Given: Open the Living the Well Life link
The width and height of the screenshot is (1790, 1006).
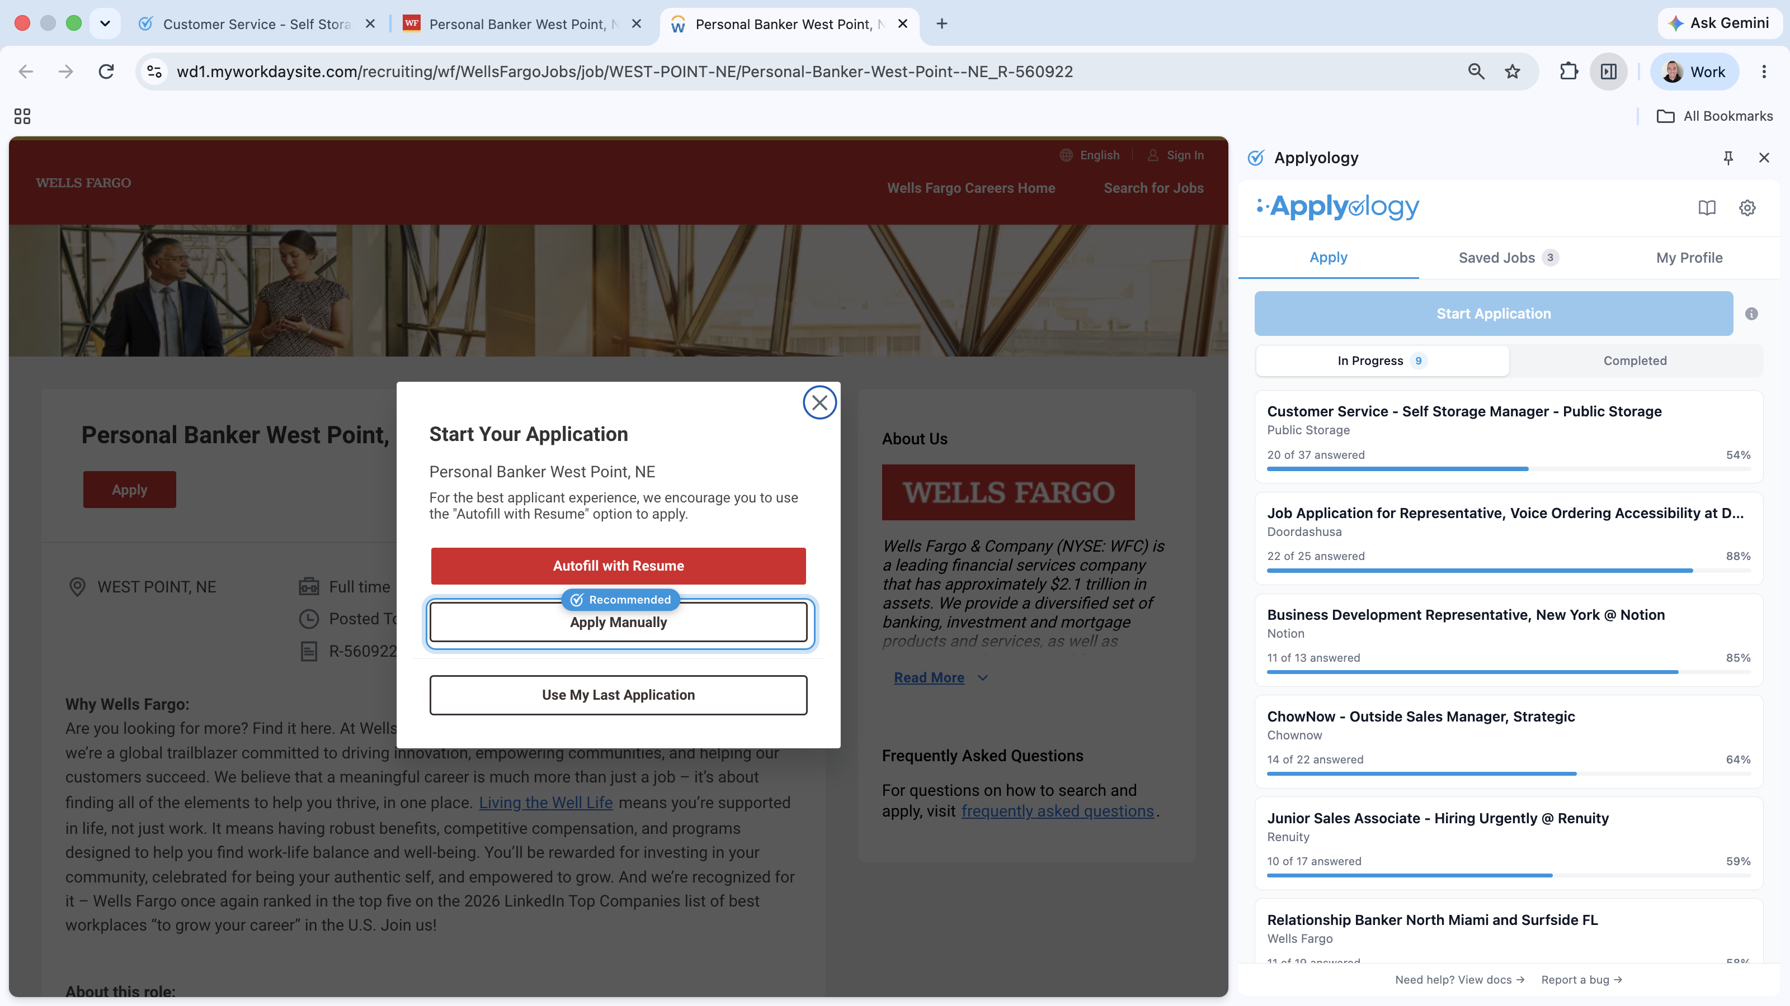Looking at the screenshot, I should 545,803.
